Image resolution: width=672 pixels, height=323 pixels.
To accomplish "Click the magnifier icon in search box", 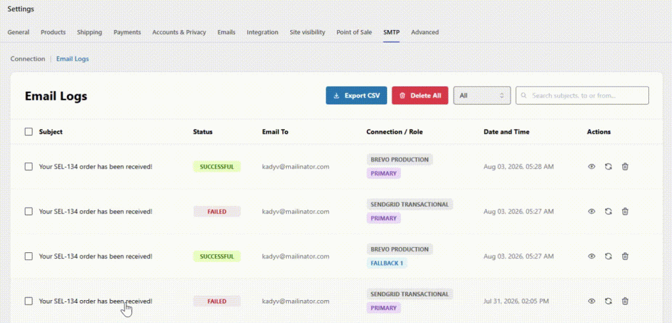I will [524, 96].
